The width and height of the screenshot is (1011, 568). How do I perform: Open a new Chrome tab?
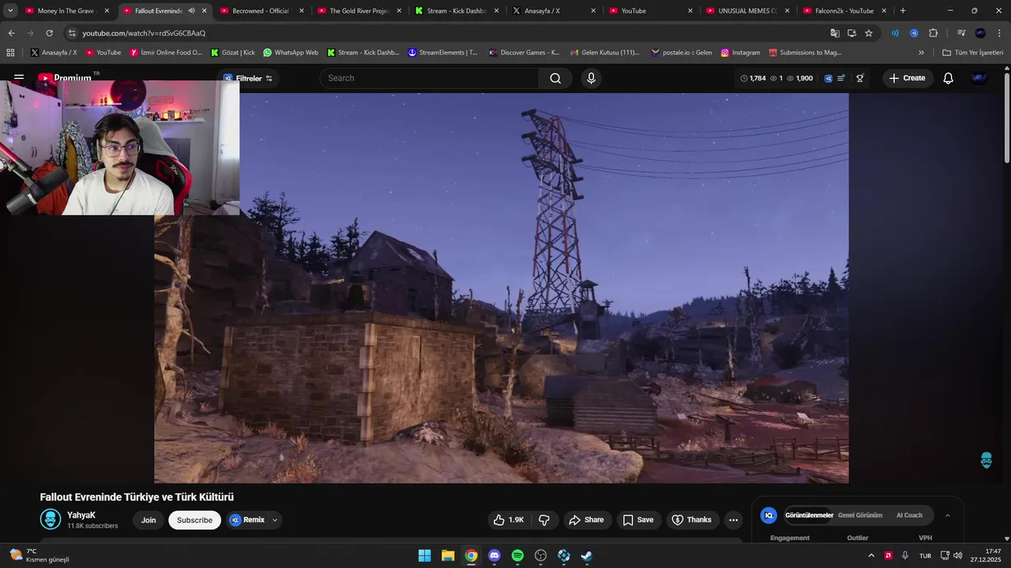(903, 11)
